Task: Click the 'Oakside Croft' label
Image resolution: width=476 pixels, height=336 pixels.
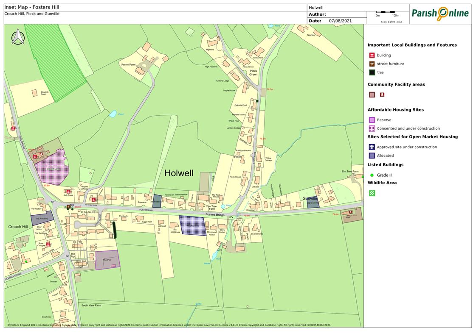Action: 240,105
